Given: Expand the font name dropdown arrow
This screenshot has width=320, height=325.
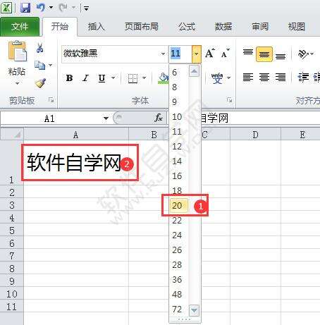Looking at the screenshot, I should point(163,54).
